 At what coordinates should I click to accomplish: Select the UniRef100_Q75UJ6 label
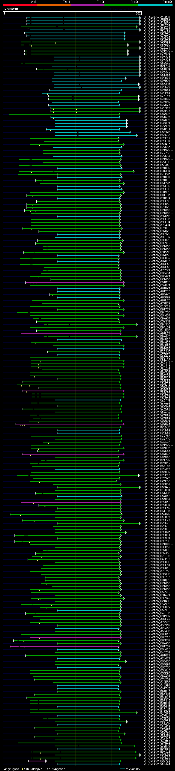pos(157,228)
